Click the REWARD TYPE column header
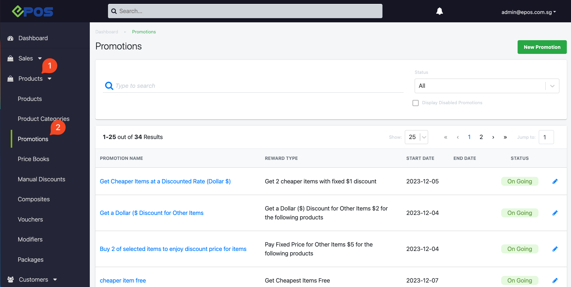Viewport: 571px width, 287px height. tap(281, 158)
